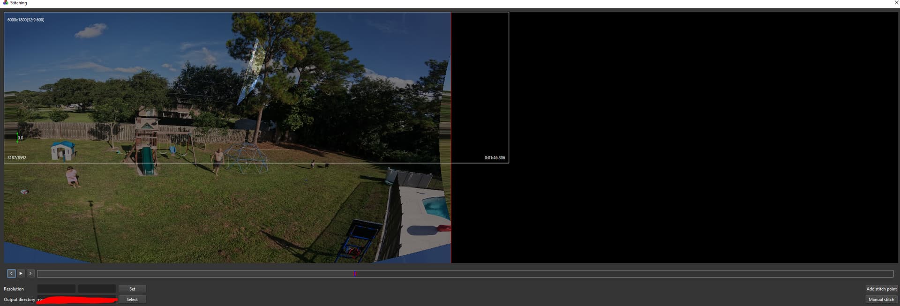Focus the second Resolution input box
The width and height of the screenshot is (900, 306).
(x=97, y=289)
